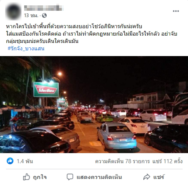Screen dimensions: 188x184
Task: Open the three-dot post options menu
Action: (176, 11)
